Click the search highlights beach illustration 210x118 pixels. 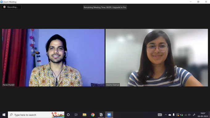coord(58,115)
